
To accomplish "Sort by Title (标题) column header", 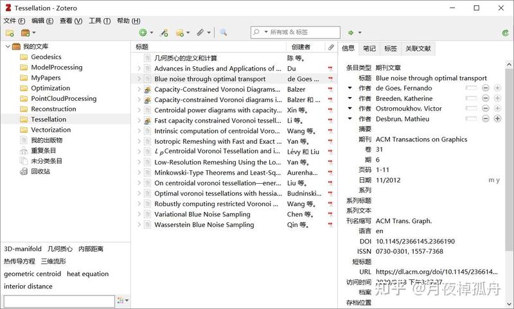I will [x=209, y=47].
